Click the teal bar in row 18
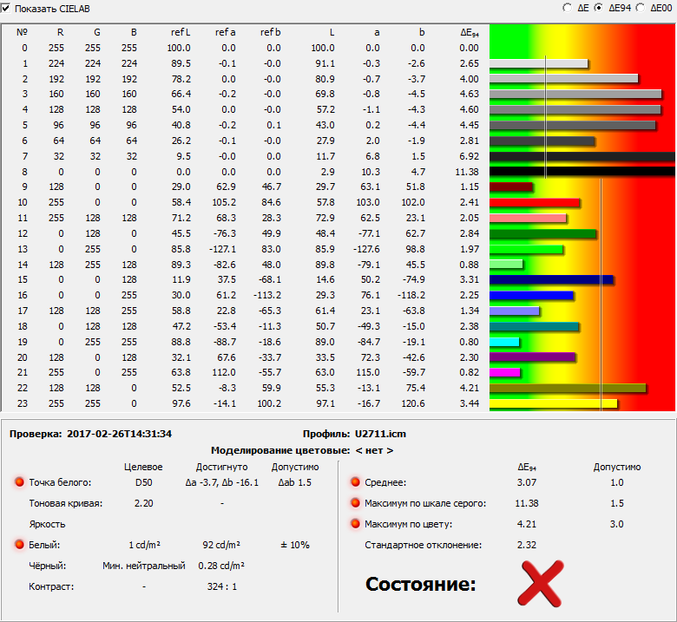Image resolution: width=677 pixels, height=622 pixels. [534, 326]
